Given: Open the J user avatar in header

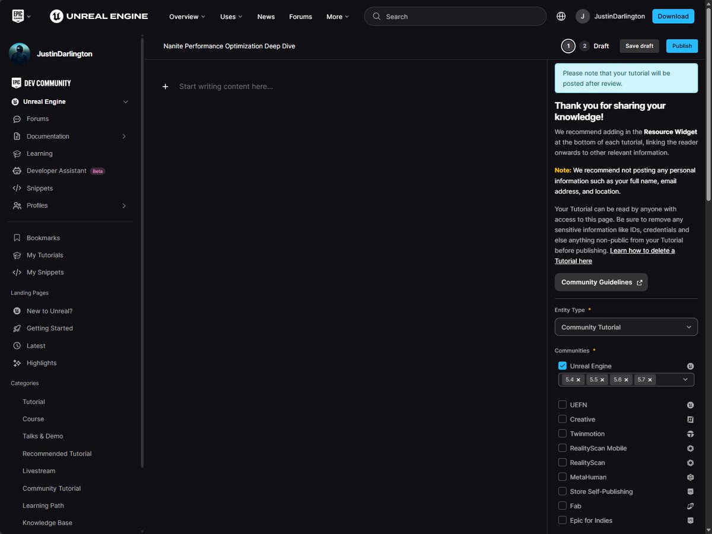Looking at the screenshot, I should (x=583, y=17).
